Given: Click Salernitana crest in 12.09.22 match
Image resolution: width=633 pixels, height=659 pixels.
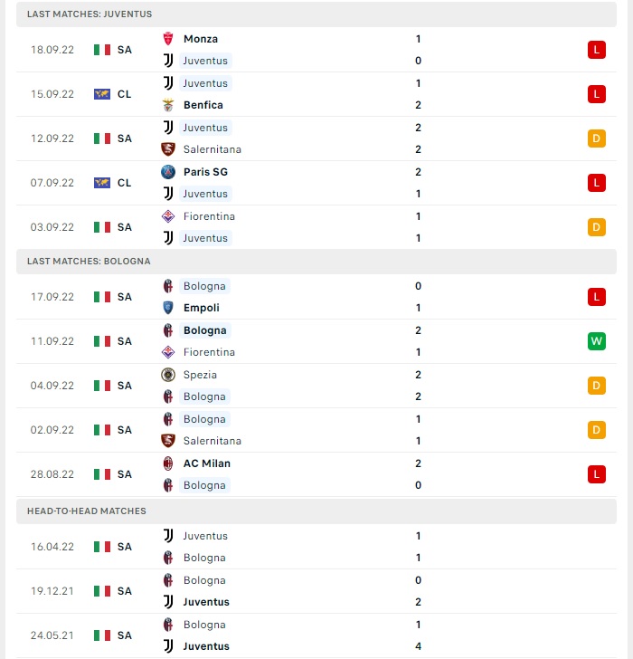Looking at the screenshot, I should (x=168, y=149).
